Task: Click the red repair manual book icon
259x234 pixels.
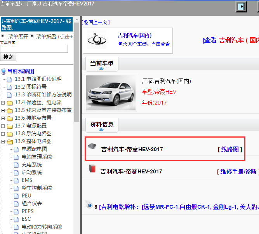Action: [92, 169]
